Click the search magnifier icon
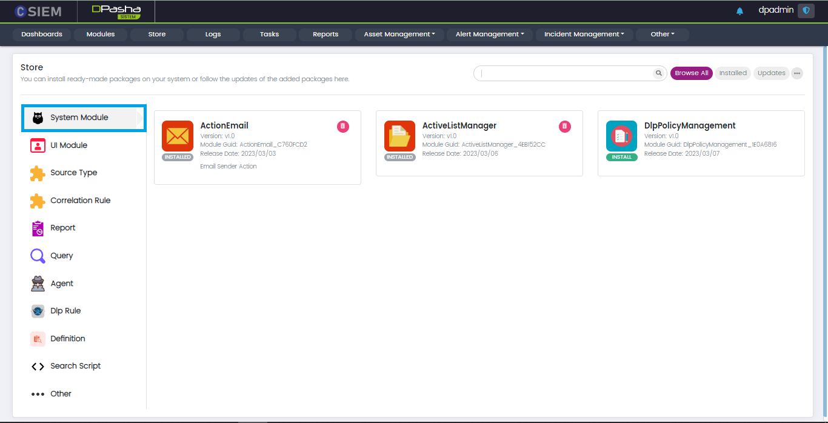 click(659, 73)
